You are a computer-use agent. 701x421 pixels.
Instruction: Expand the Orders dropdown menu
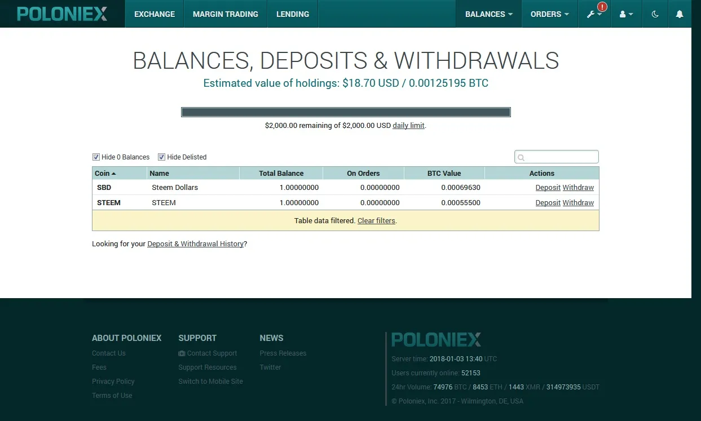pos(550,14)
